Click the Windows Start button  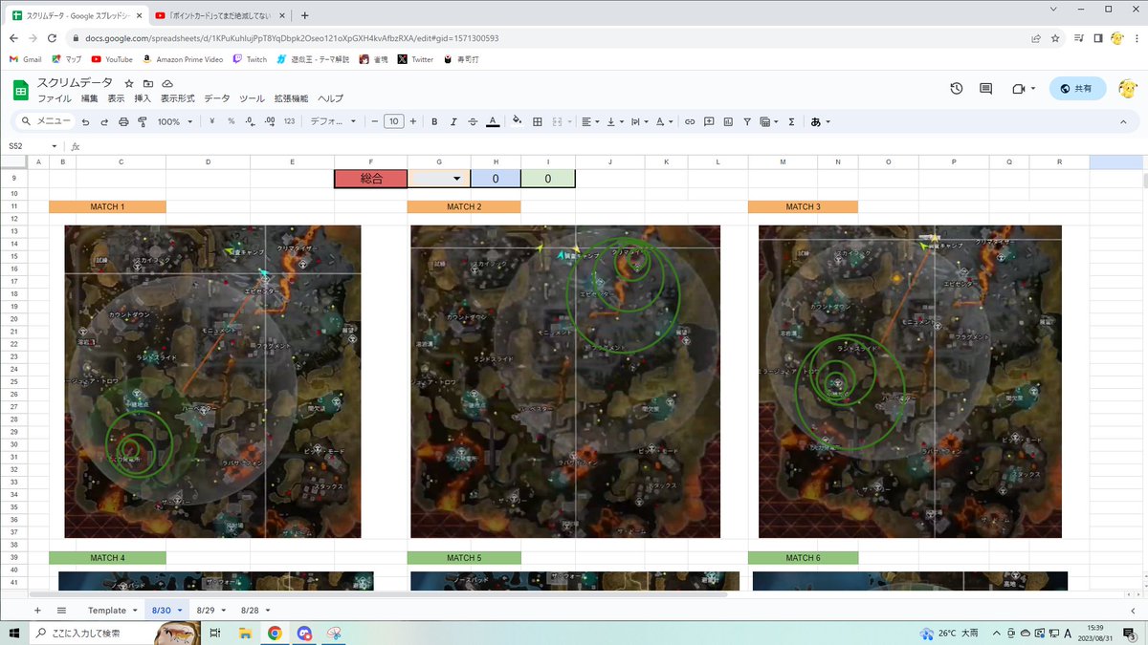point(15,633)
